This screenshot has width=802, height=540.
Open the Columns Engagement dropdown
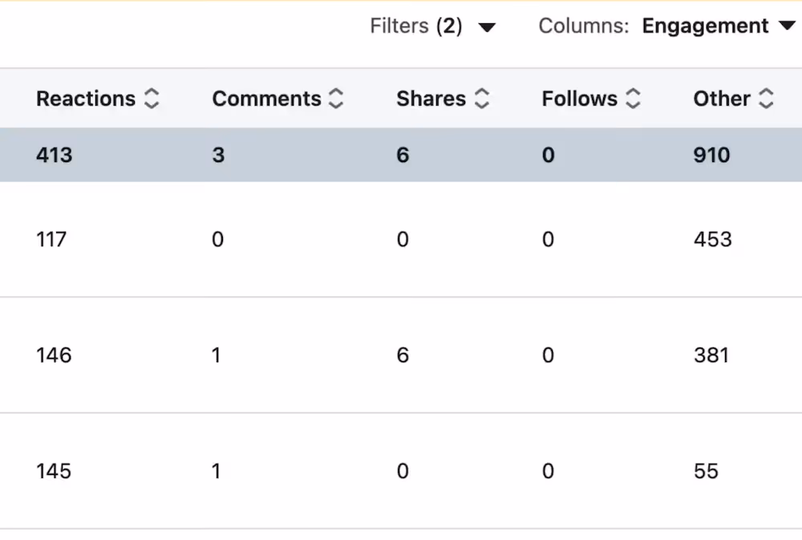[x=704, y=26]
